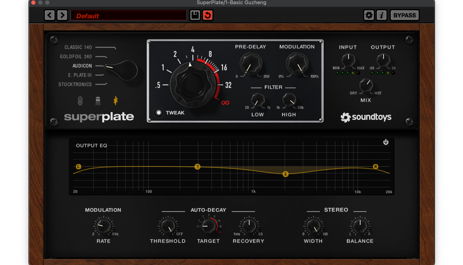Toggle the TWEAK panel button
This screenshot has height=265, width=463.
[159, 113]
